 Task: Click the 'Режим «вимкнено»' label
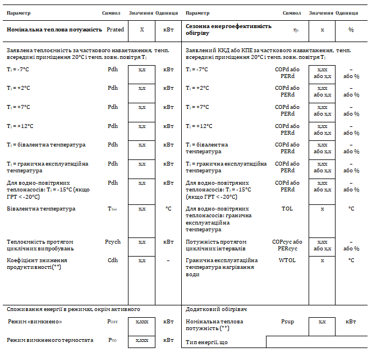pos(35,322)
